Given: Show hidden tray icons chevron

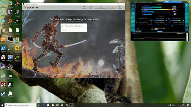Looking at the screenshot, I should [x=166, y=105].
